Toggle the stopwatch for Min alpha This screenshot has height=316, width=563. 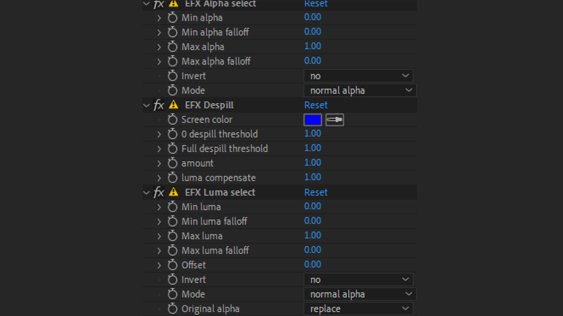pos(172,17)
